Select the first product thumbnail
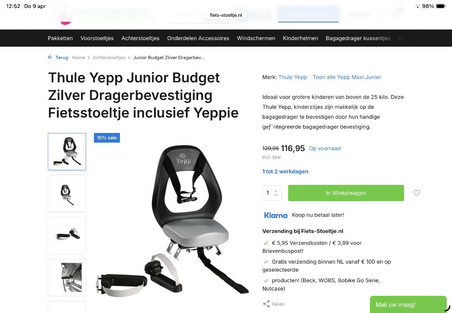This screenshot has height=313, width=452. click(x=67, y=151)
